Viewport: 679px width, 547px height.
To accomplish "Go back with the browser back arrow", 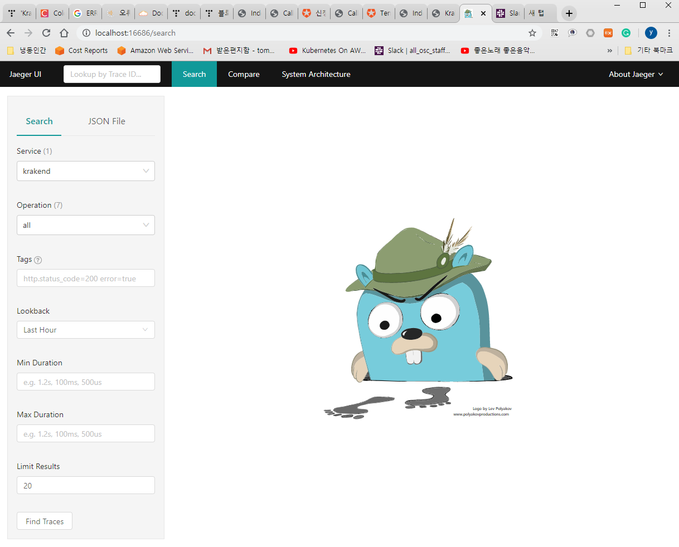I will [11, 33].
